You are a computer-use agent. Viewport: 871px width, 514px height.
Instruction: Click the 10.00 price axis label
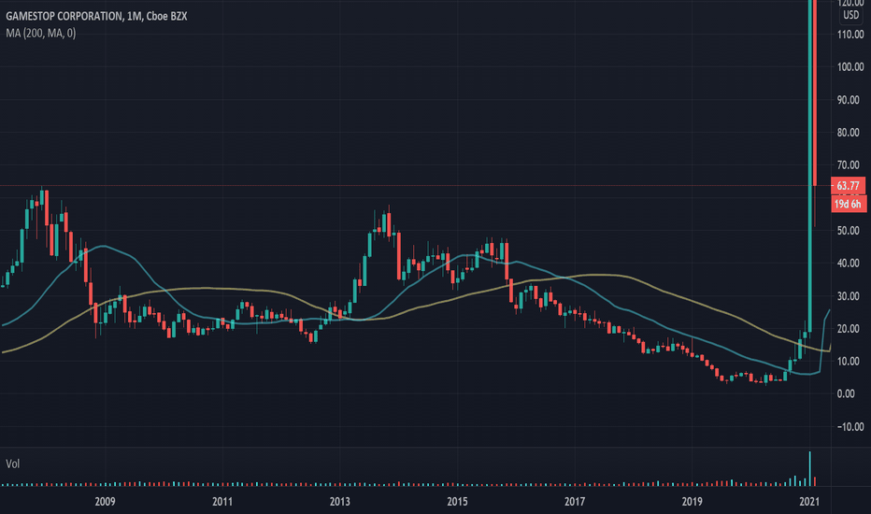click(x=849, y=361)
